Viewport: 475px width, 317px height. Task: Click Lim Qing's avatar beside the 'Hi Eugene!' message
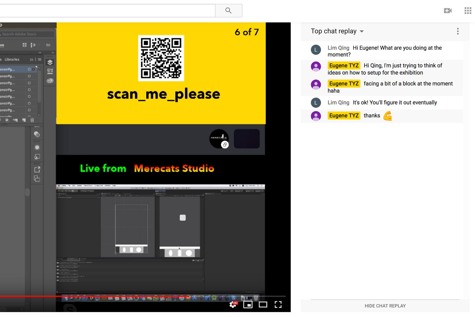click(316, 50)
